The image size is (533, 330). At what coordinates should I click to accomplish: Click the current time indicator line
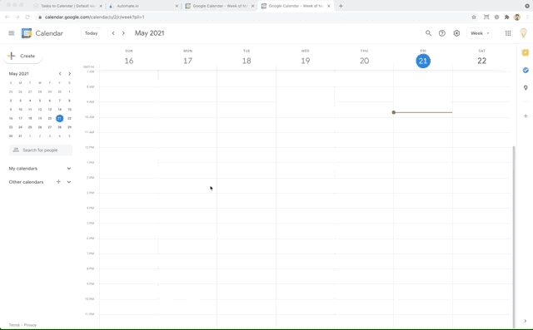422,112
